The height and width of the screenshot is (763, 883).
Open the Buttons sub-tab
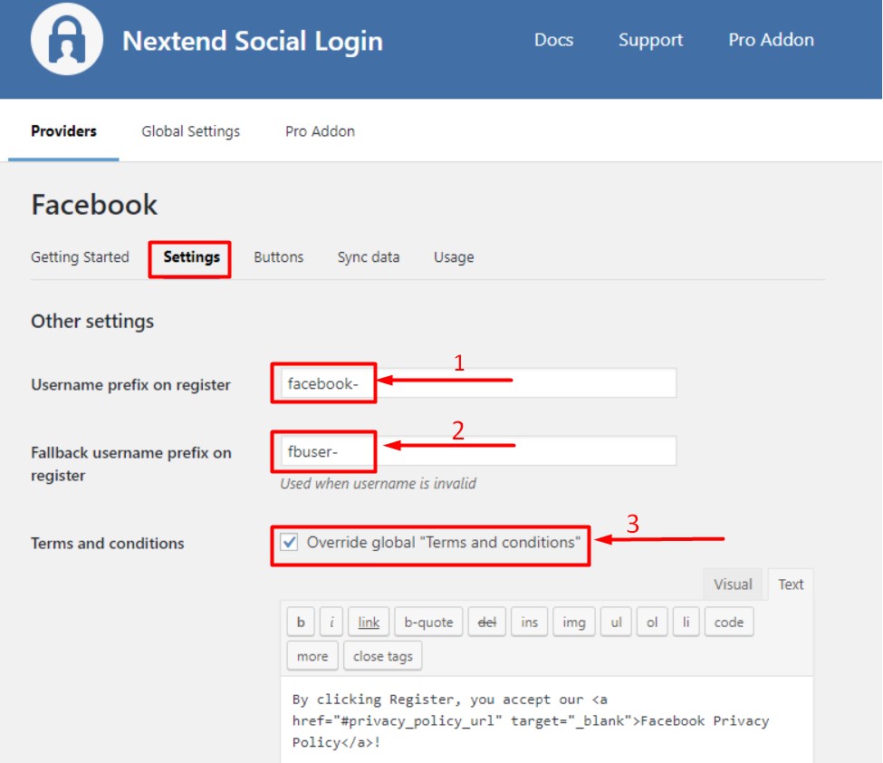(278, 257)
